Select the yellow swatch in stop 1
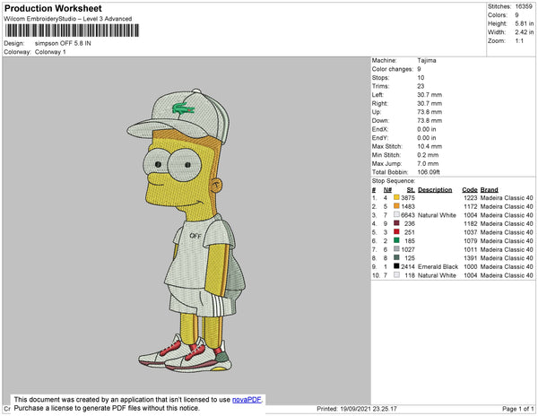 (396, 197)
